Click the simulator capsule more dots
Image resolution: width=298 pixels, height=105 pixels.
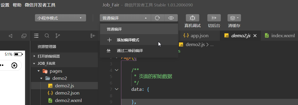pyautogui.click(x=2, y=65)
